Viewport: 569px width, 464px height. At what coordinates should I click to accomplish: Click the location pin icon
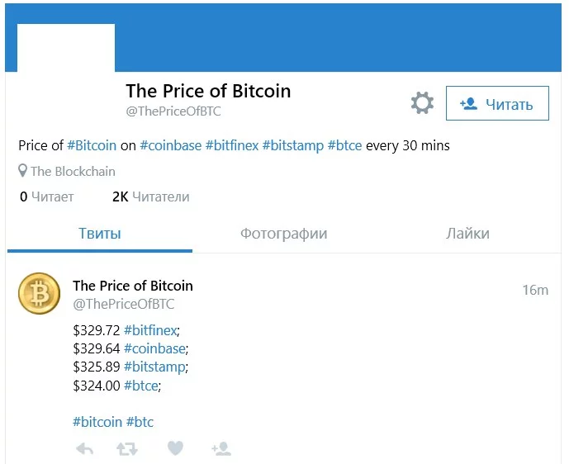(23, 172)
